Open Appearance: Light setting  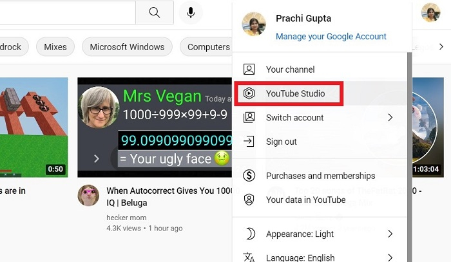tap(320, 234)
